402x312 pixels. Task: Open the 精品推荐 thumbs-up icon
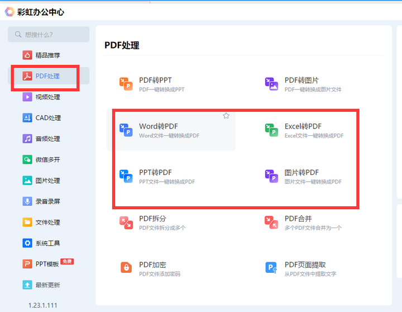[27, 55]
